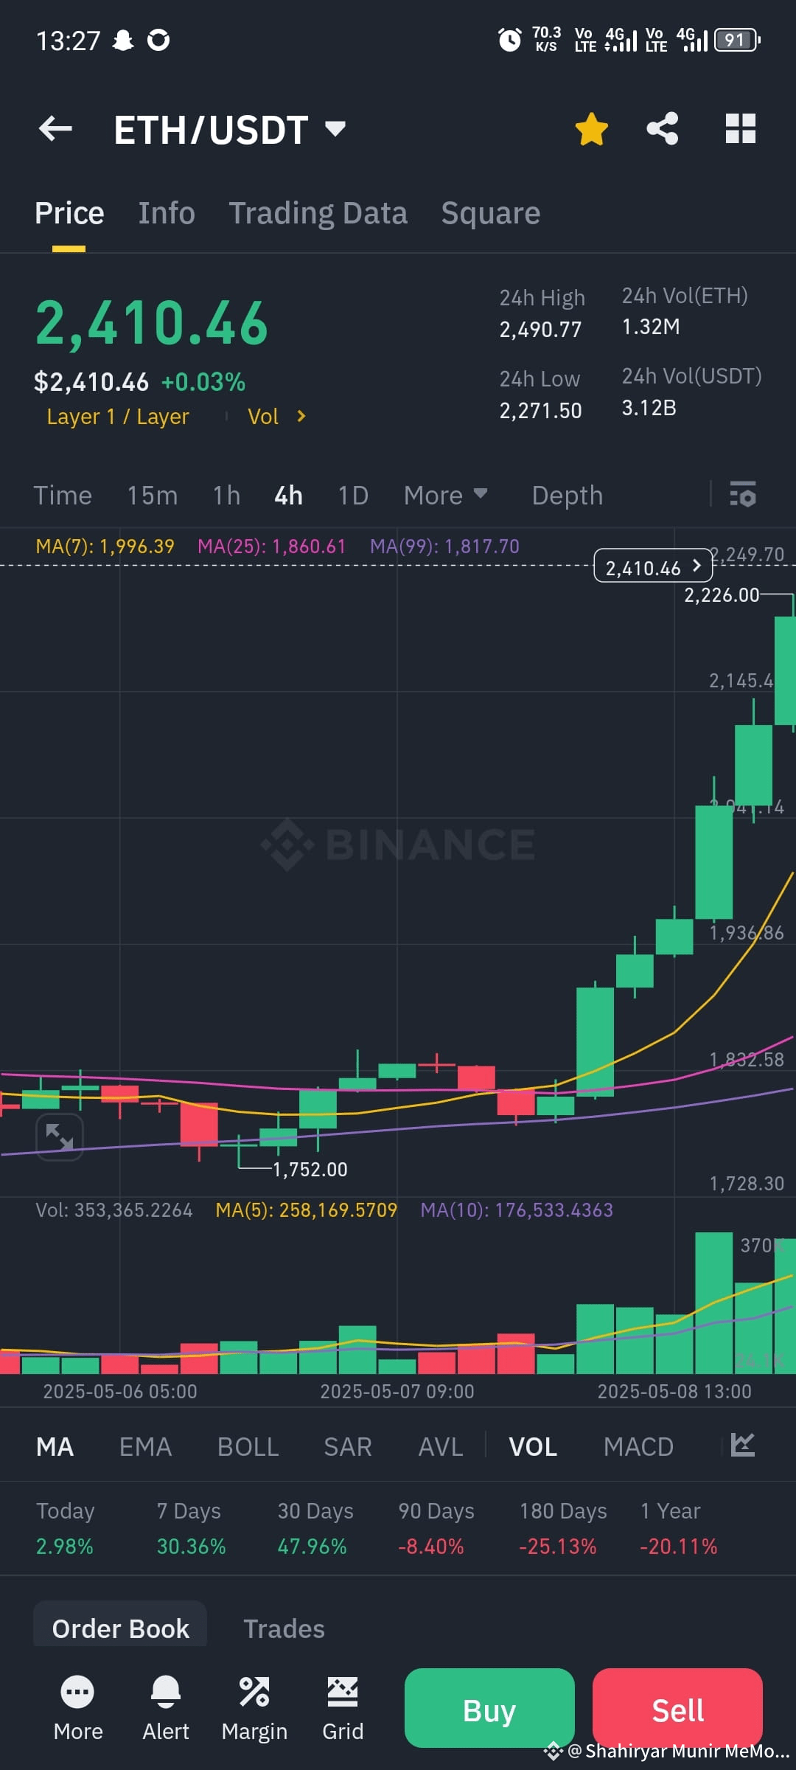The image size is (796, 1770).
Task: Tap the 180 Days -25.13% figure
Action: click(x=557, y=1547)
